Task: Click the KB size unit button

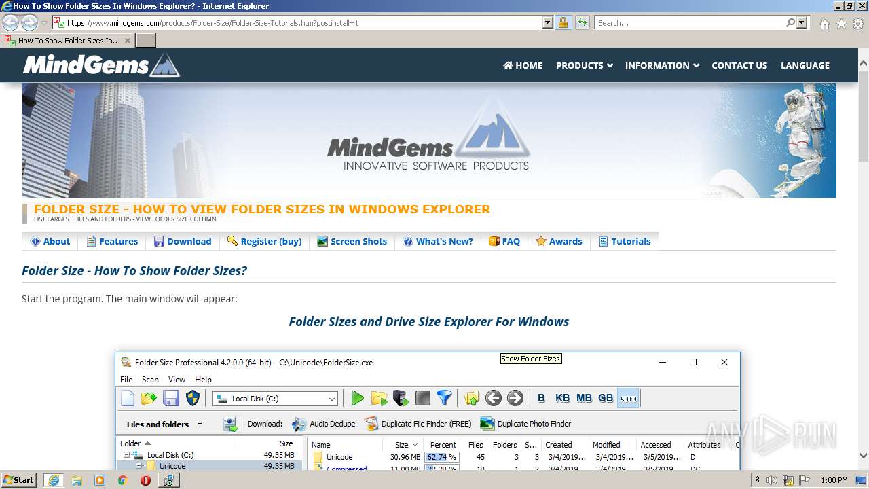Action: pyautogui.click(x=562, y=399)
